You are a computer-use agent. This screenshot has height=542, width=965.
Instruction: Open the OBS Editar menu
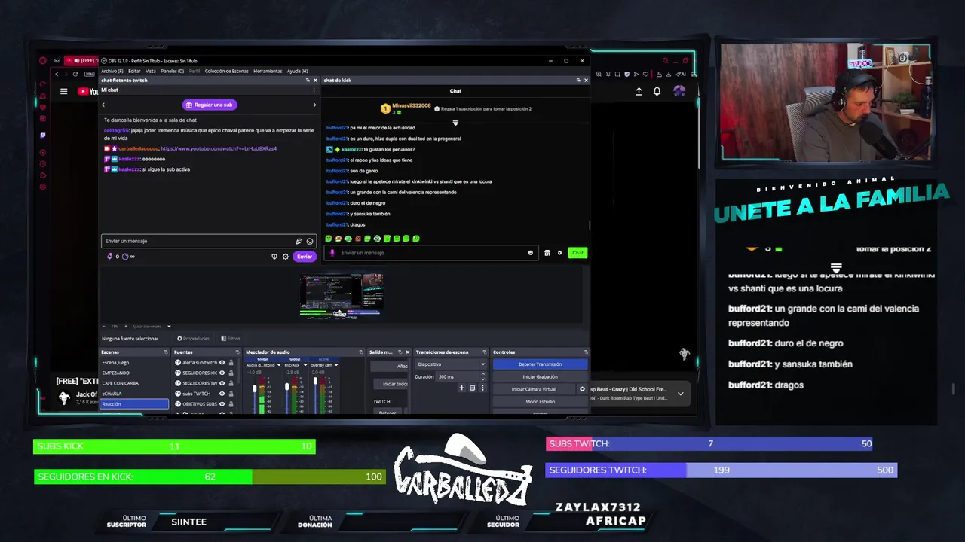click(134, 71)
